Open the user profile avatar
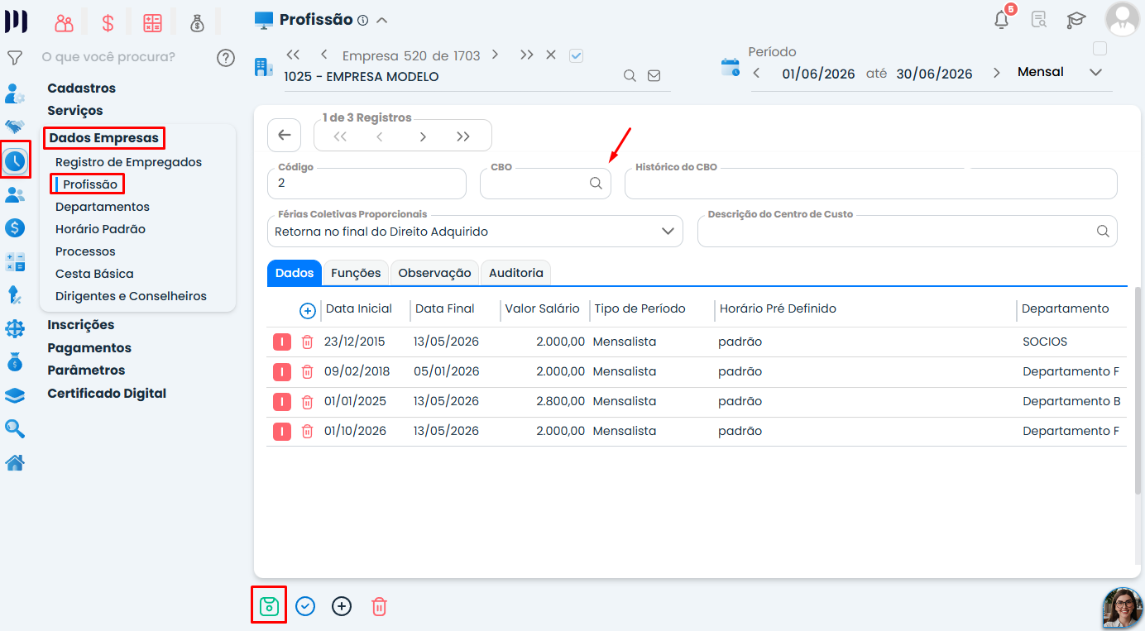Screen dimensions: 1145x631 [1122, 20]
